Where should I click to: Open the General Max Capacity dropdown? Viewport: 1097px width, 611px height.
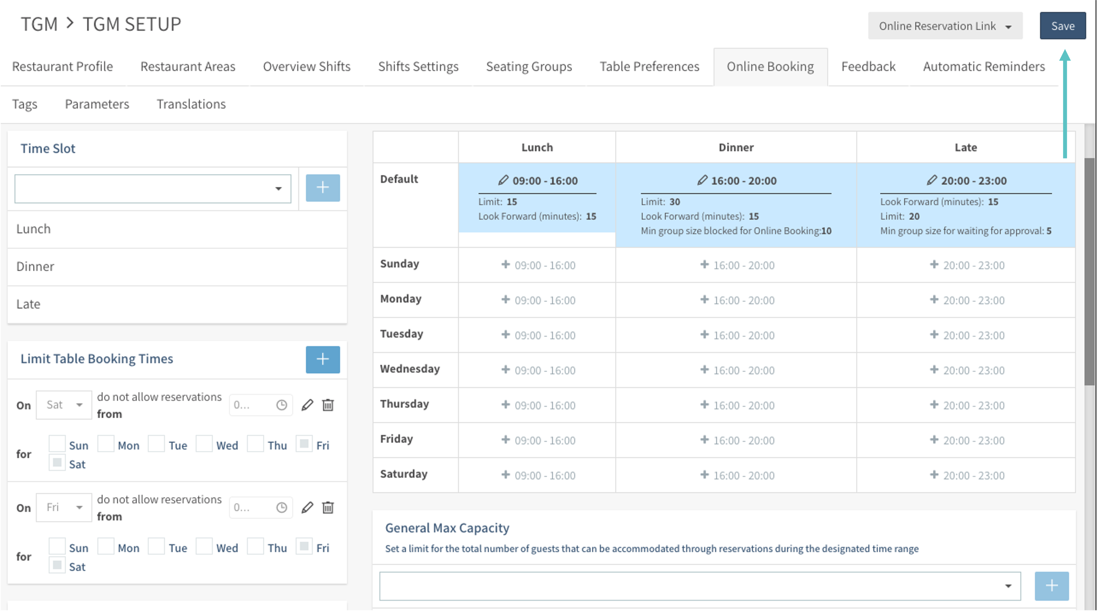click(700, 586)
